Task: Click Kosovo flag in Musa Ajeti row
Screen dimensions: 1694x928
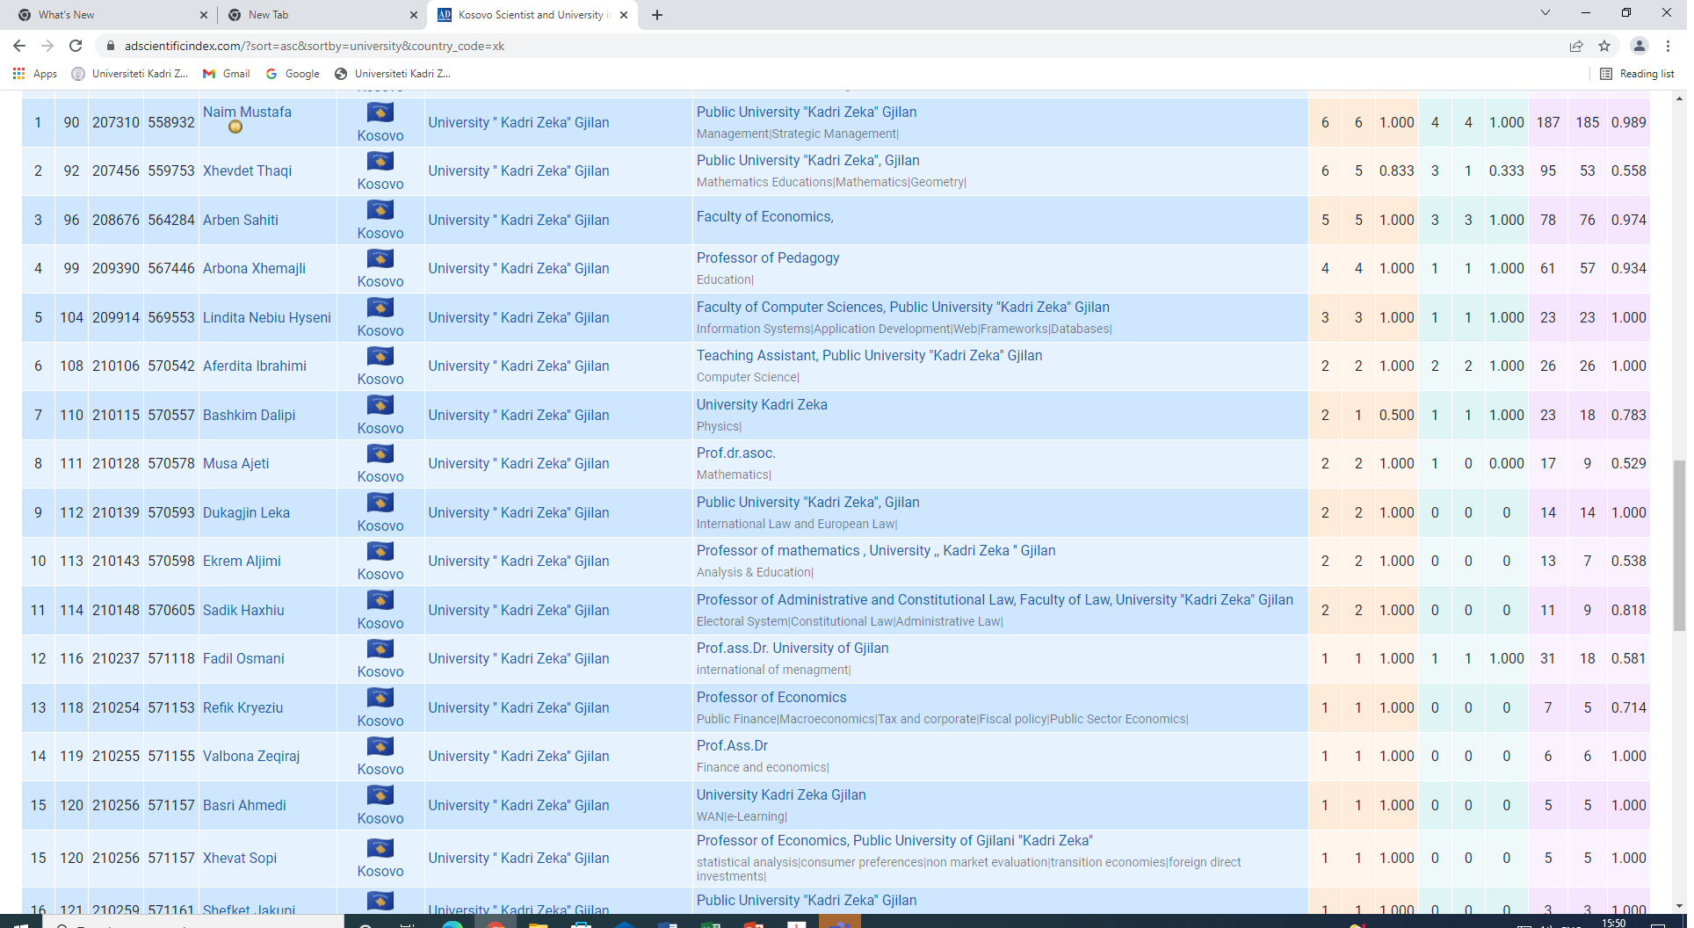Action: (380, 453)
